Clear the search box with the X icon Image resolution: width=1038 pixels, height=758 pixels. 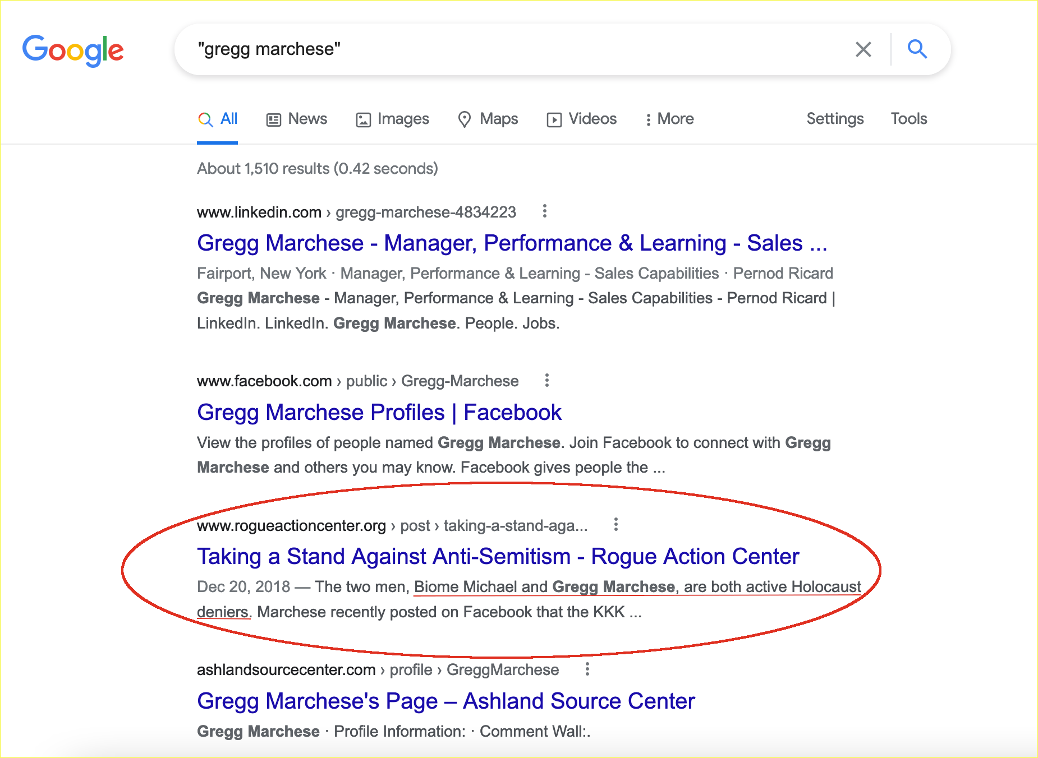863,49
